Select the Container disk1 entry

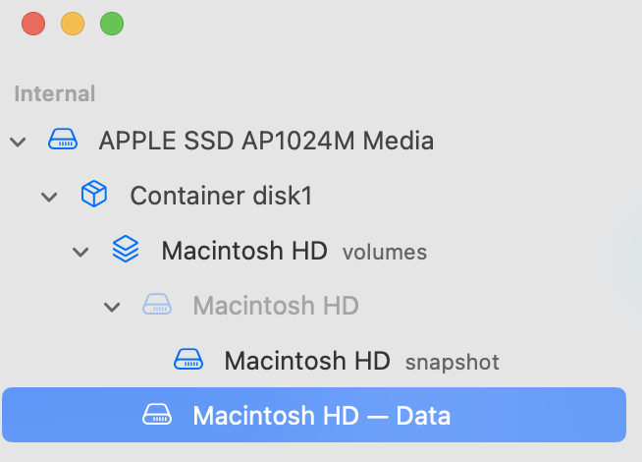[x=221, y=196]
